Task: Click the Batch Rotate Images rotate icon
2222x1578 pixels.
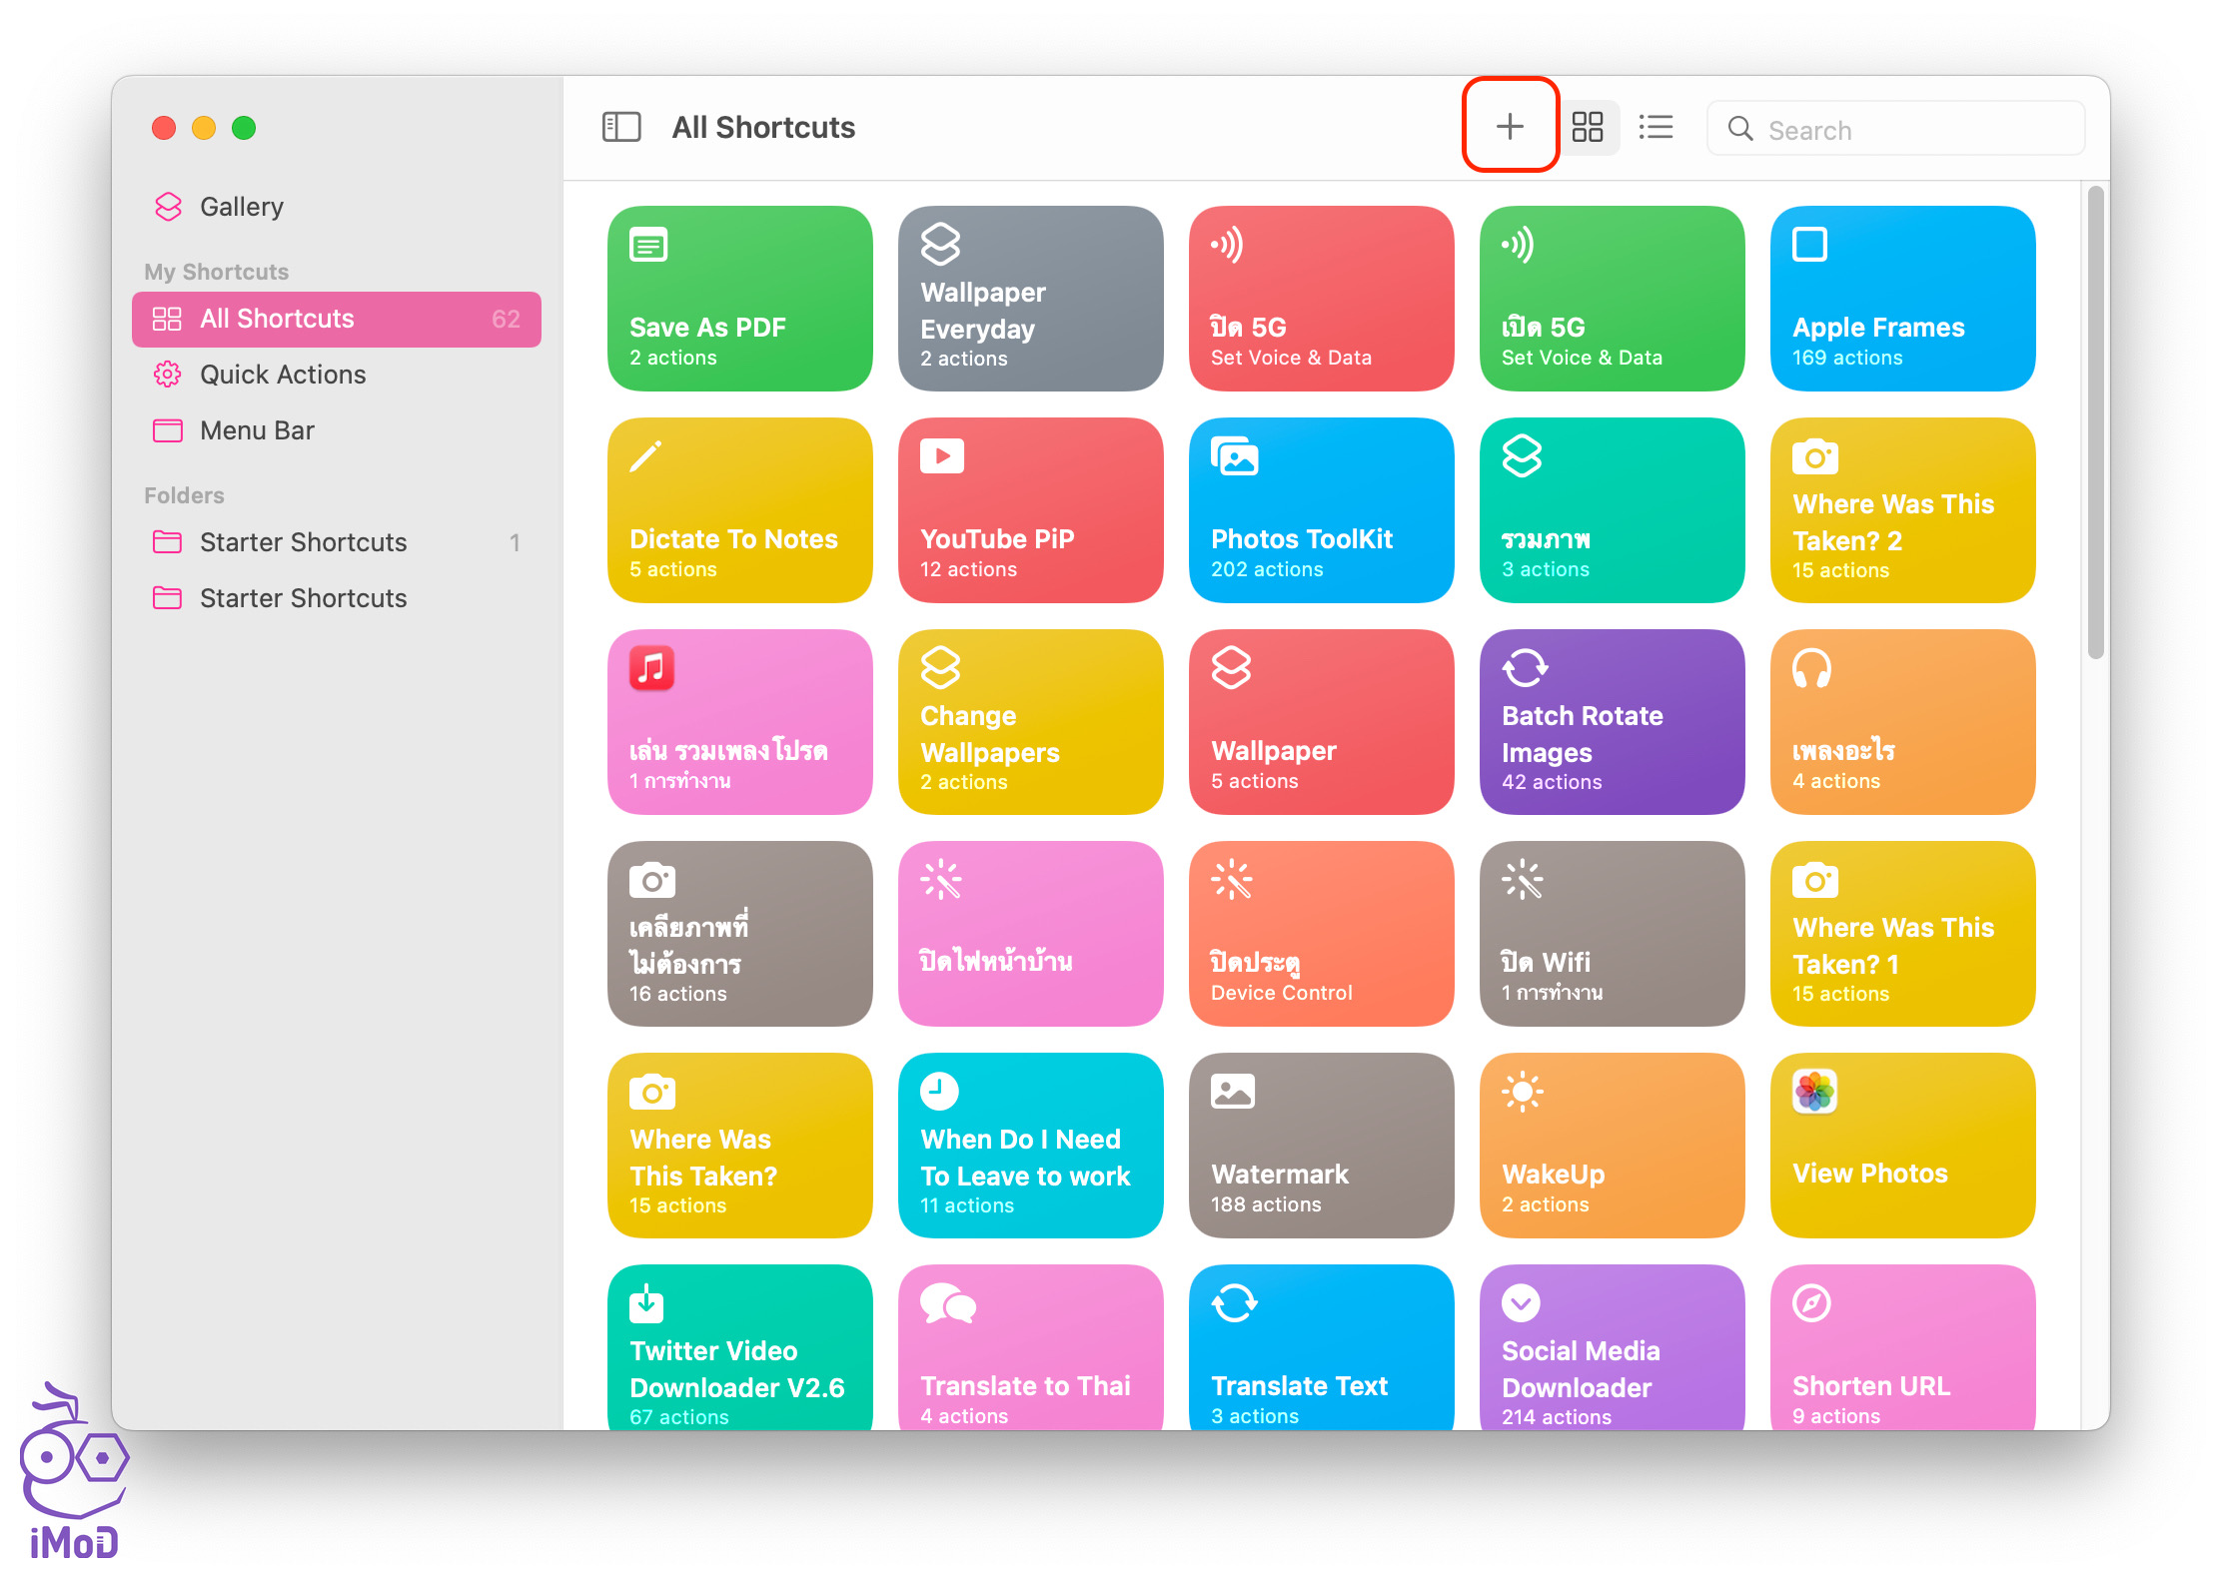Action: pos(1524,668)
